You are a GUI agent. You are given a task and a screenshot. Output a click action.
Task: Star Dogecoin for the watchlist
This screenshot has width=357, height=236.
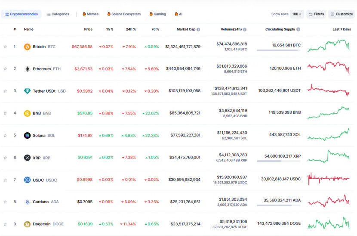[5, 224]
